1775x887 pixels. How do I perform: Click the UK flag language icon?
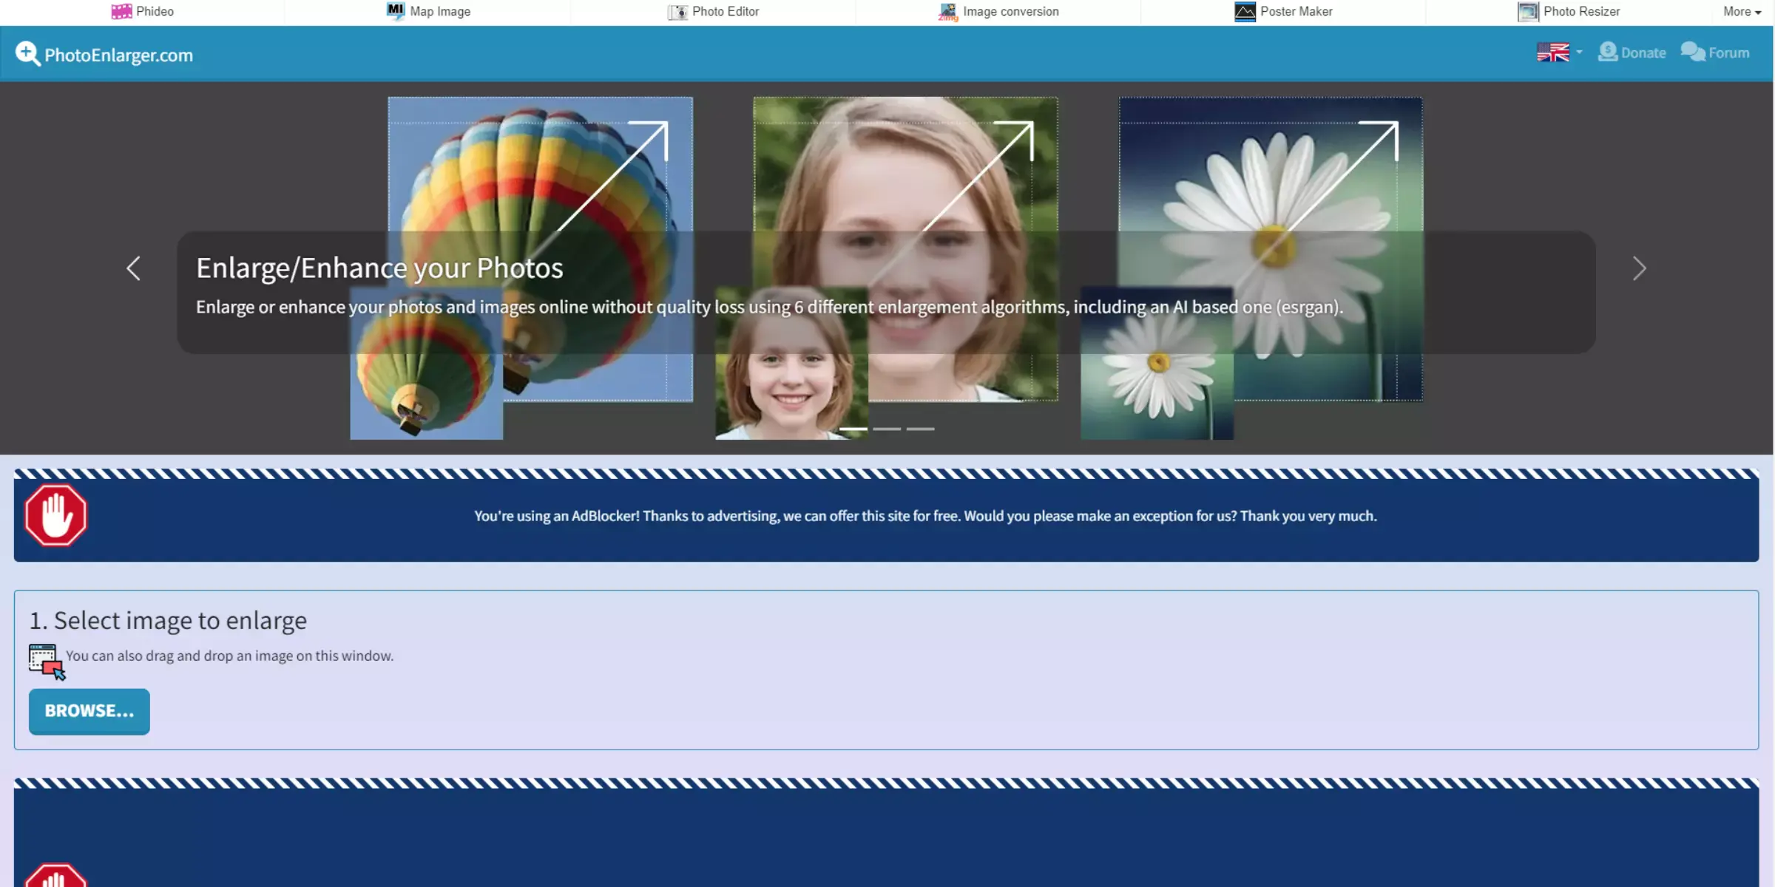(x=1552, y=52)
